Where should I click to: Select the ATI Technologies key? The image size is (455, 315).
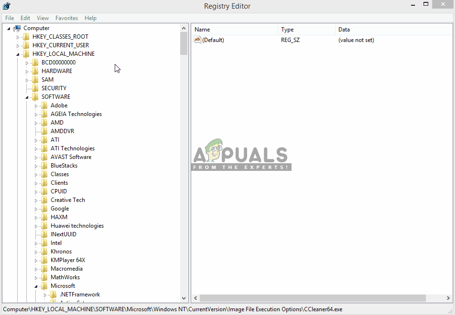[73, 148]
